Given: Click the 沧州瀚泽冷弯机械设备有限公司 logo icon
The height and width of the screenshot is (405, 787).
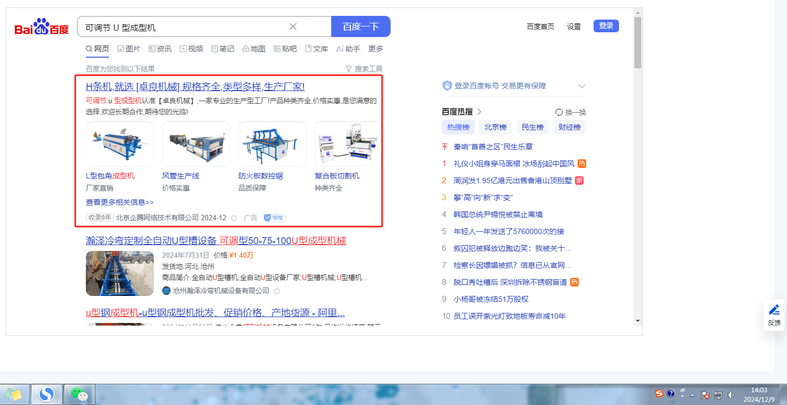Looking at the screenshot, I should [166, 291].
